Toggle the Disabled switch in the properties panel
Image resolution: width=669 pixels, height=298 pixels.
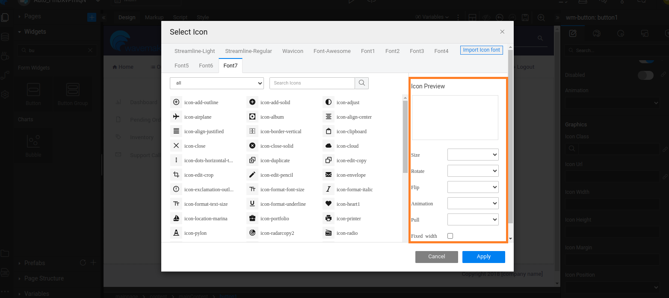(645, 75)
